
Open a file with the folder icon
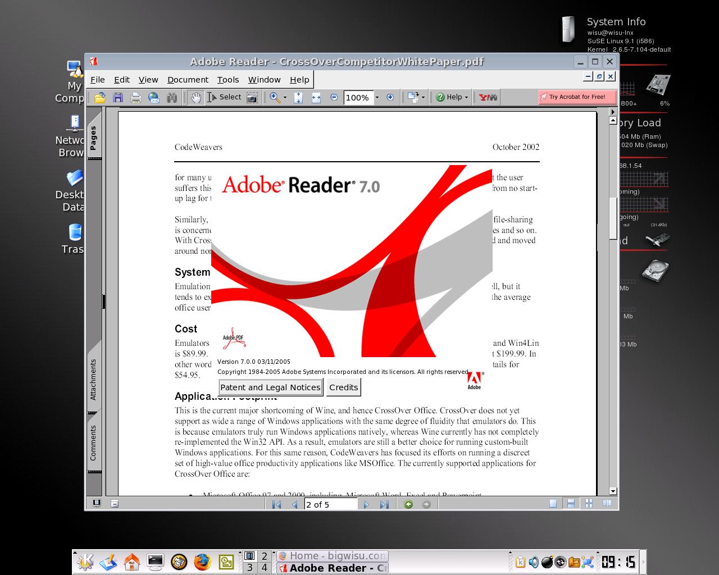pyautogui.click(x=100, y=97)
